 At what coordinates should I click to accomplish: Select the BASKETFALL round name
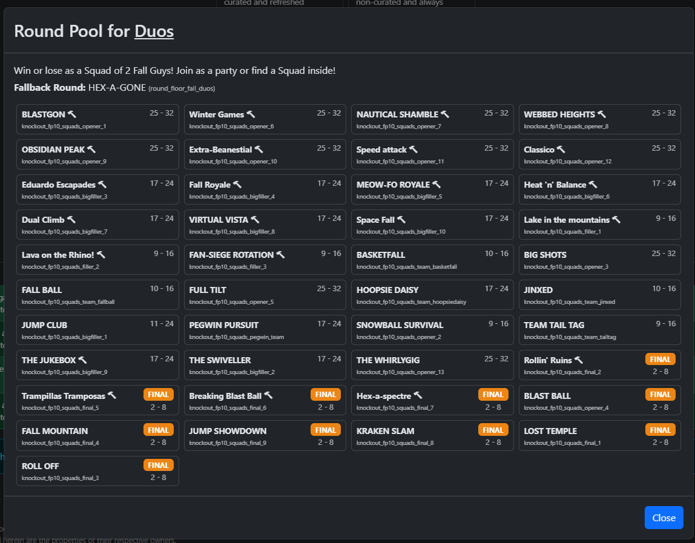[x=381, y=255]
